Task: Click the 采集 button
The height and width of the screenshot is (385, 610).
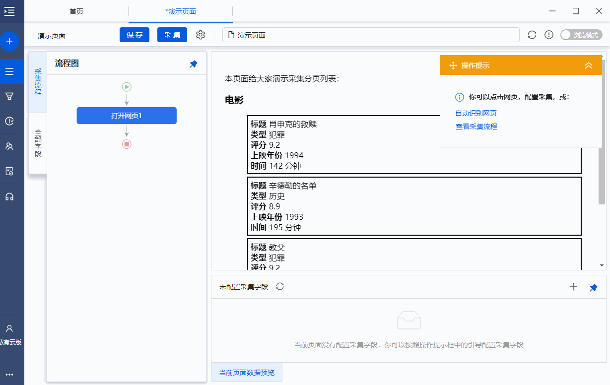Action: [172, 35]
